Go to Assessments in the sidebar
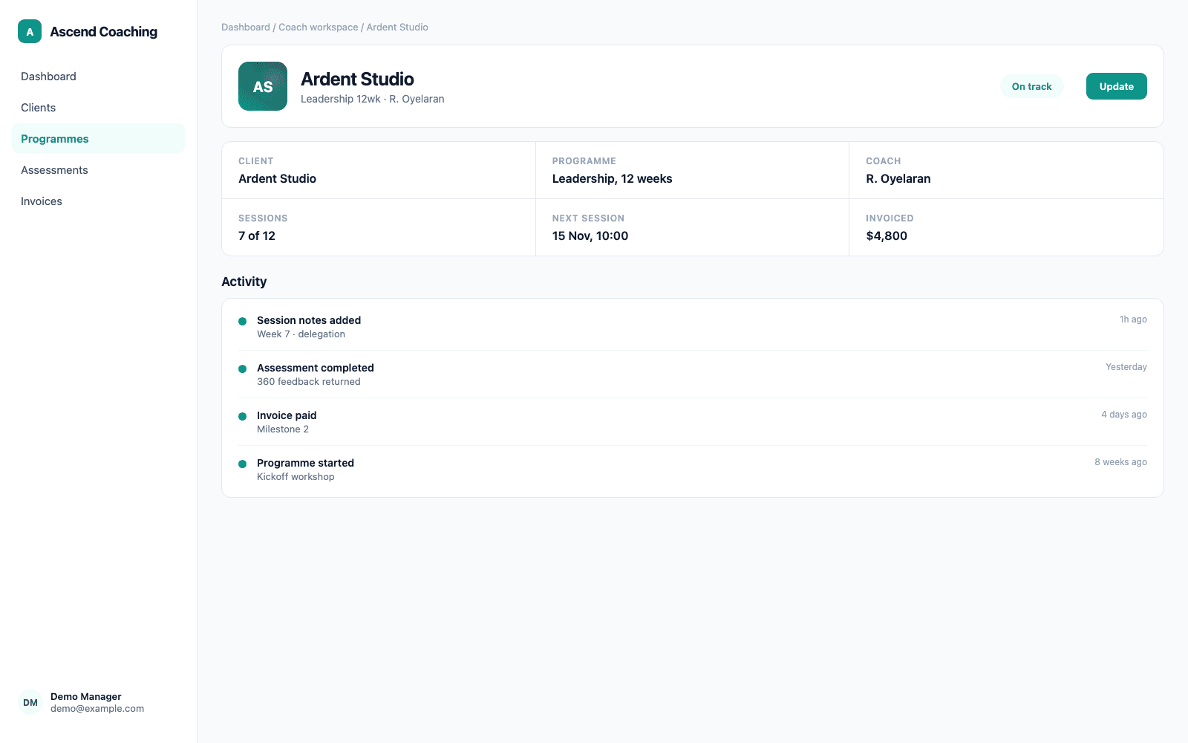This screenshot has height=743, width=1188. [x=98, y=170]
